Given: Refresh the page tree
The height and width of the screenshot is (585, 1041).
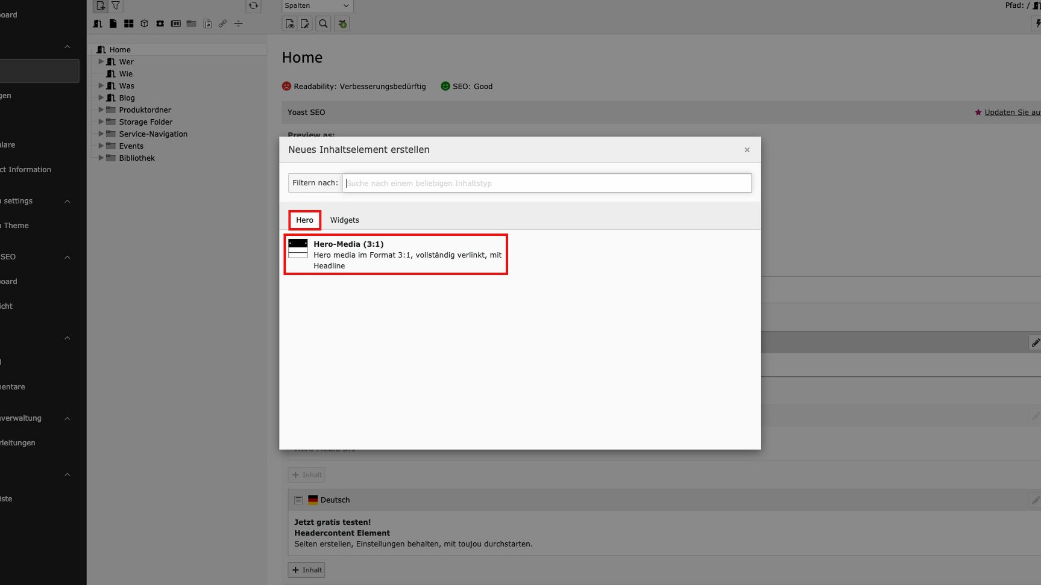Looking at the screenshot, I should pos(253,6).
